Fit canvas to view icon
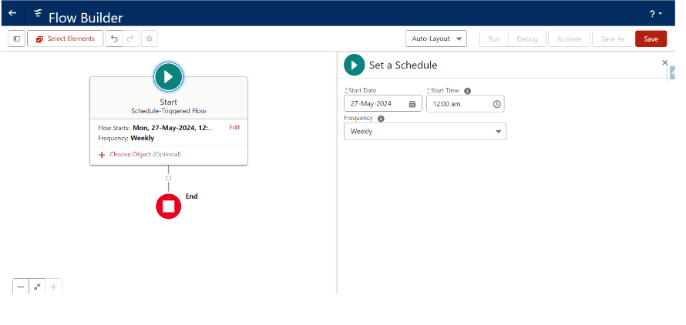The width and height of the screenshot is (686, 325). click(37, 287)
